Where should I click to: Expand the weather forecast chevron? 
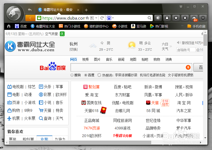[171, 46]
